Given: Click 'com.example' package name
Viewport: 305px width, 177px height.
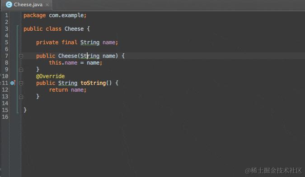Looking at the screenshot, I should 66,15.
